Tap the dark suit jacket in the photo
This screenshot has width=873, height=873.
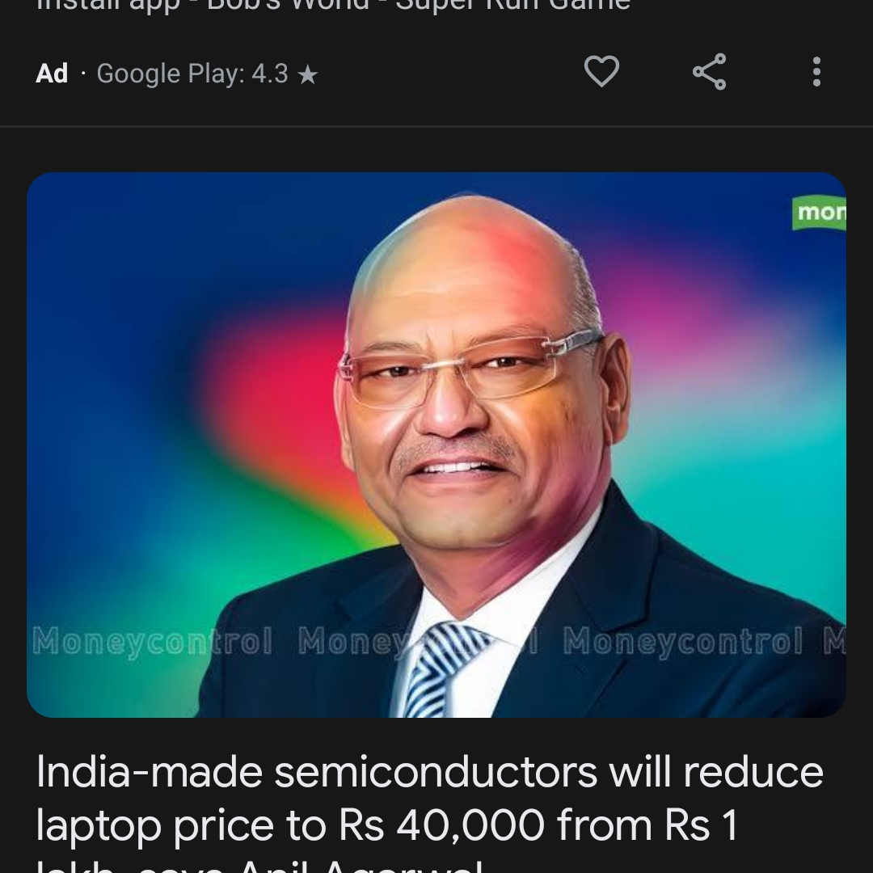coord(668,640)
